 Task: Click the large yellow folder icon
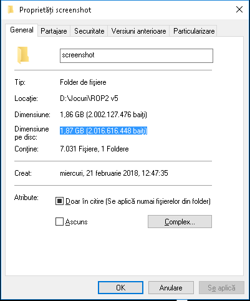point(23,55)
